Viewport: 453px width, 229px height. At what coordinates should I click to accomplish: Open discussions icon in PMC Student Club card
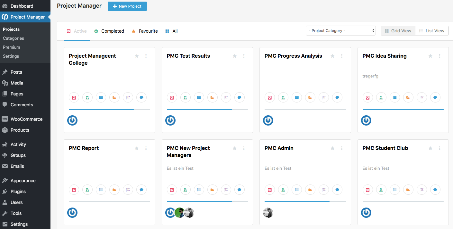click(435, 190)
